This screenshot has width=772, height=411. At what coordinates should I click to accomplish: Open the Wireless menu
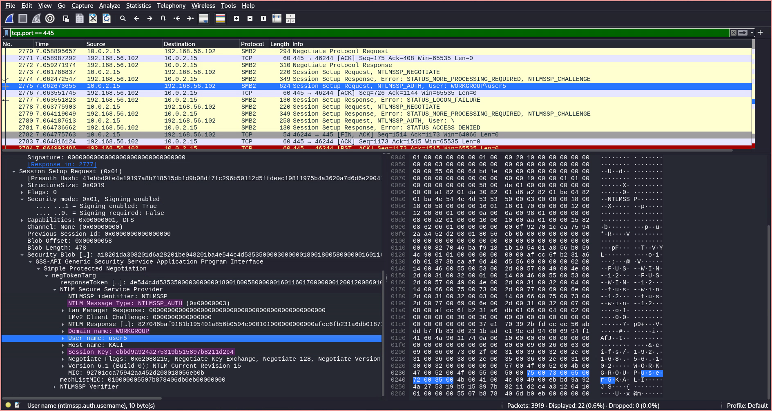tap(203, 6)
